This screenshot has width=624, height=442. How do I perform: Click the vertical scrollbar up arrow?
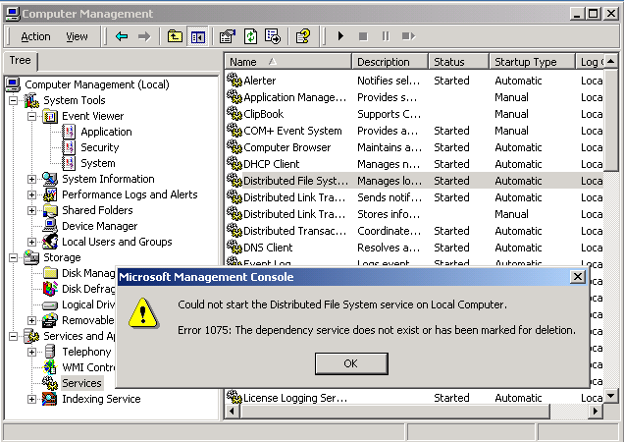pos(611,61)
